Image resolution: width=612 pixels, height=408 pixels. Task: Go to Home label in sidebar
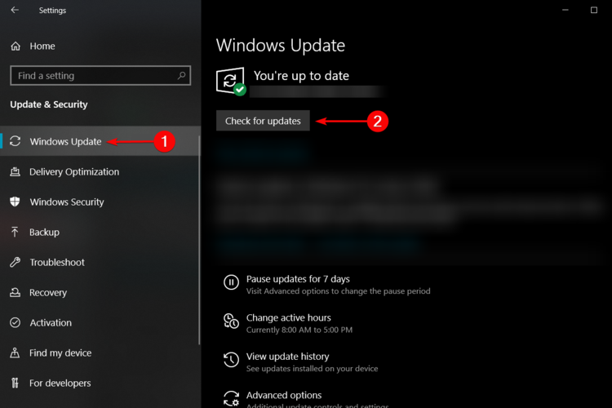[x=42, y=46]
